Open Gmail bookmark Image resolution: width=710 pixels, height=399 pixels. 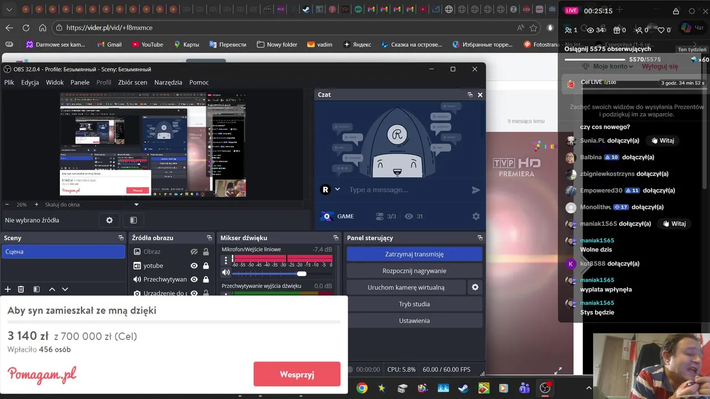(109, 44)
